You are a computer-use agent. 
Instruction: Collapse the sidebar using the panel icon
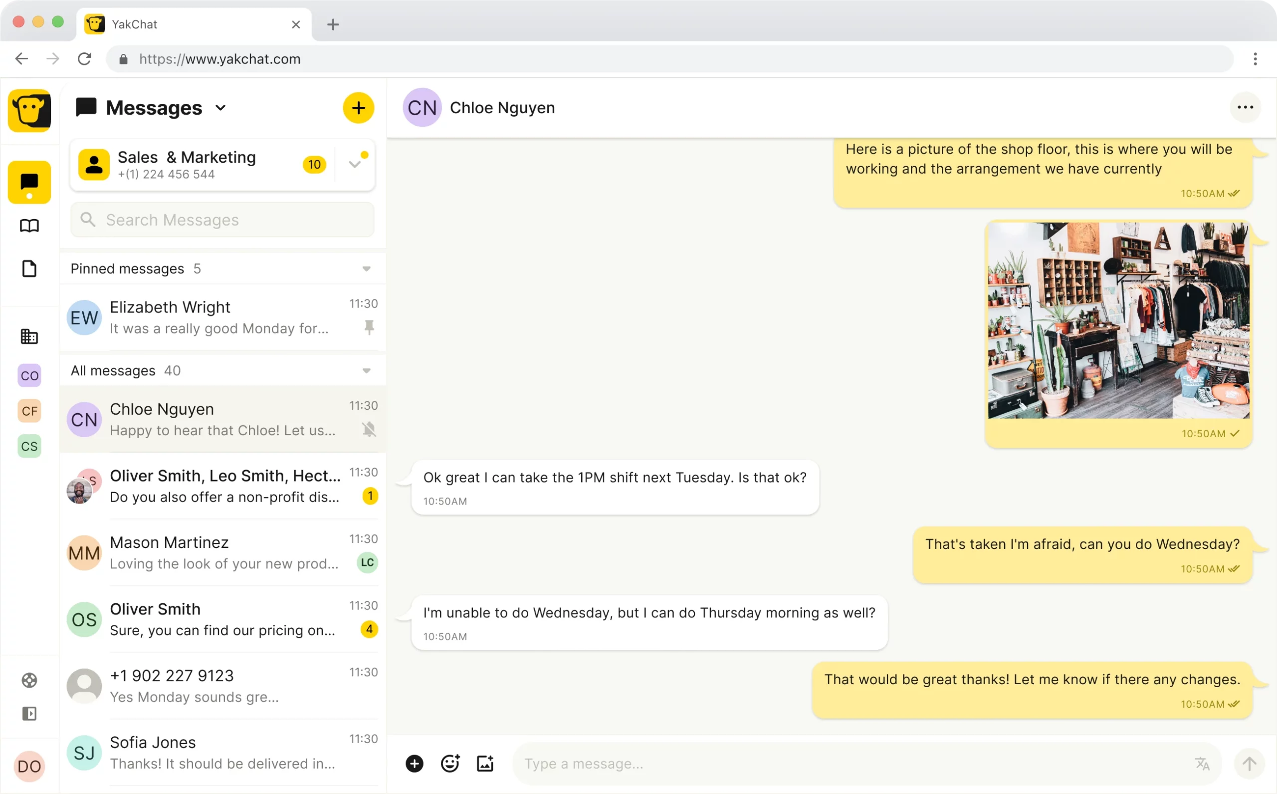pyautogui.click(x=29, y=713)
